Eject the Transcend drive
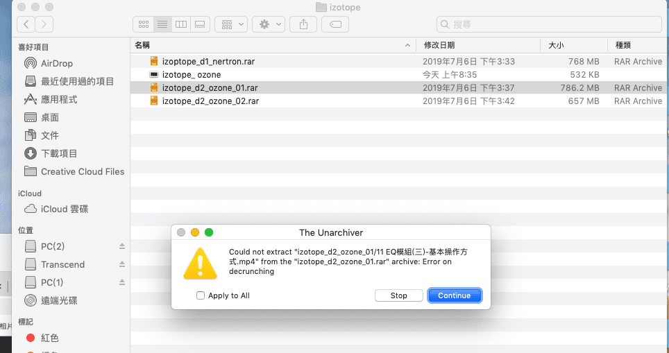This screenshot has height=353, width=669. click(122, 264)
